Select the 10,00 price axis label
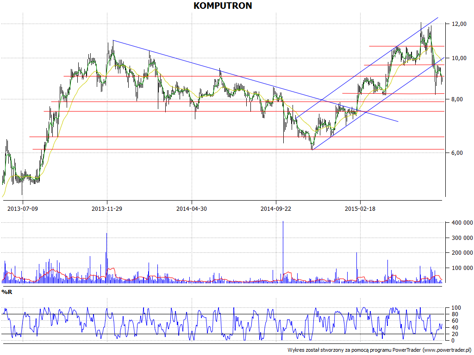474x355 pixels. (x=459, y=58)
